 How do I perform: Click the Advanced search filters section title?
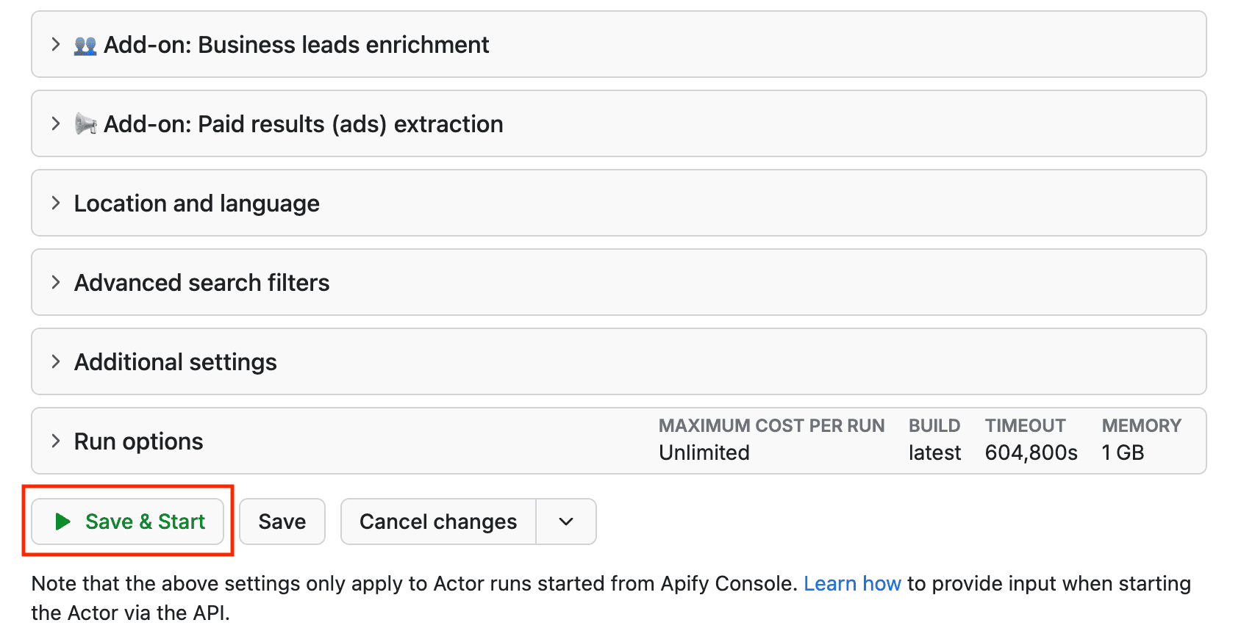coord(201,283)
